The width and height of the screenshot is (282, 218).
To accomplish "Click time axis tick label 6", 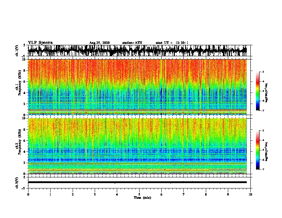I will pos(162,194).
